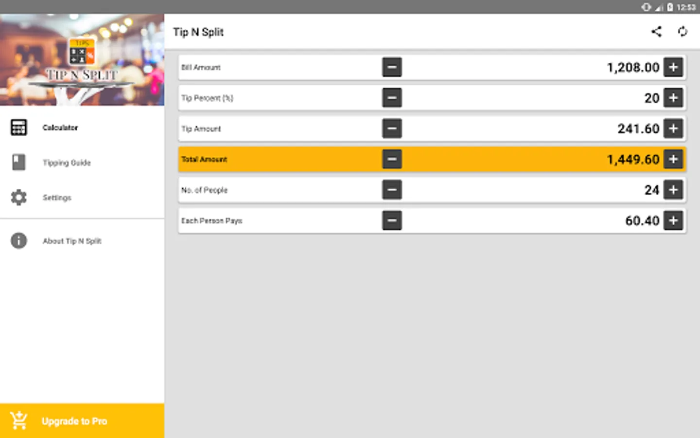The width and height of the screenshot is (700, 438).
Task: Open the Calculator menu item
Action: tap(82, 128)
